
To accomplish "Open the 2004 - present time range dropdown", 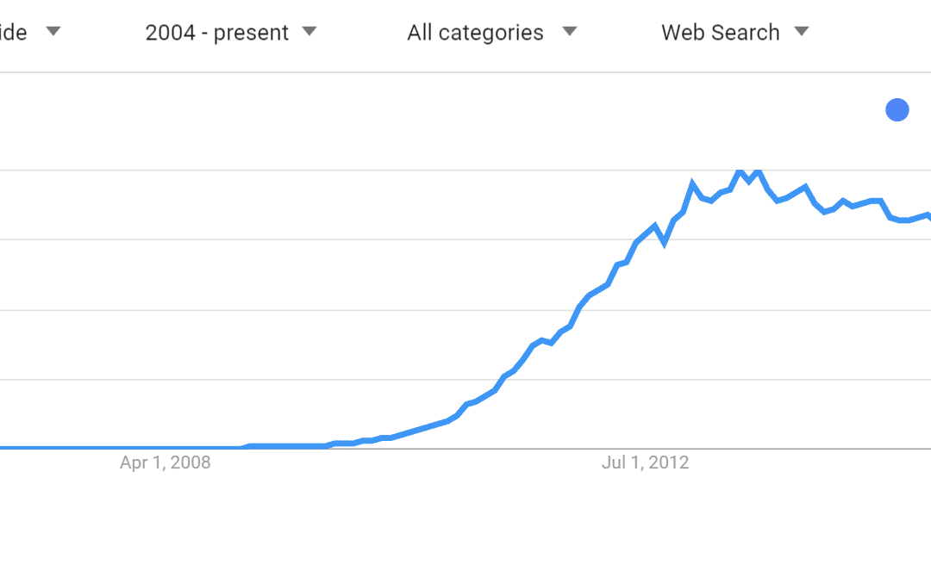I will [x=216, y=33].
